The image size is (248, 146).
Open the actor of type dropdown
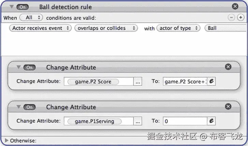pyautogui.click(x=178, y=28)
